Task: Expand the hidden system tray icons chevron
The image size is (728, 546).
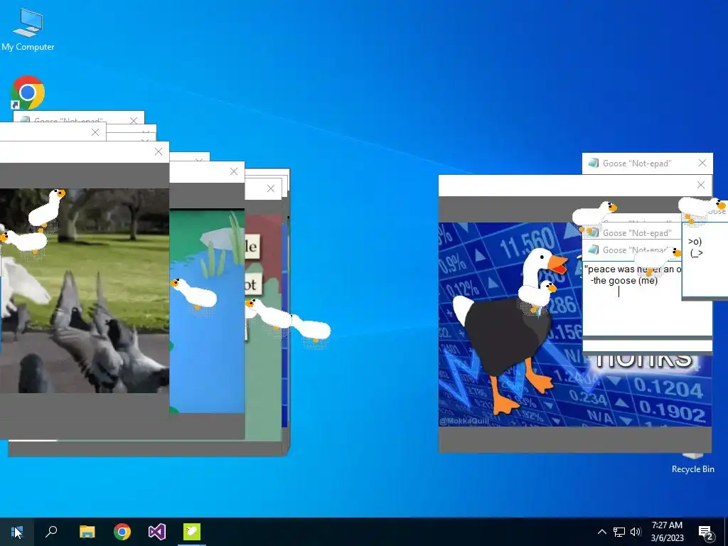Action: [x=601, y=532]
